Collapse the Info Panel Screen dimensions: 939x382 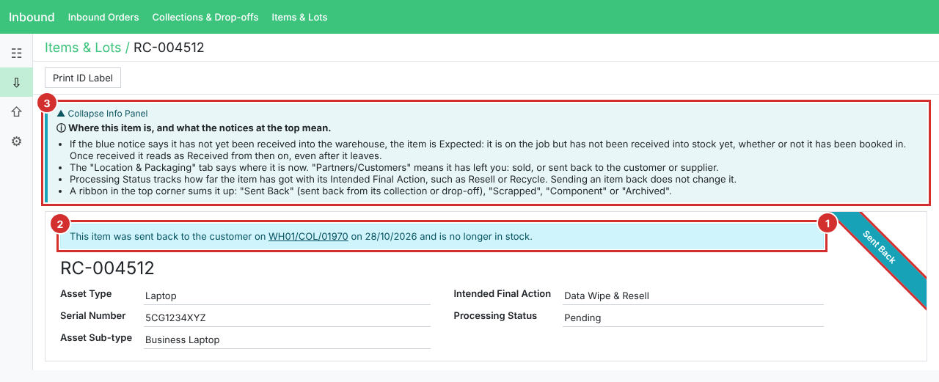point(103,114)
